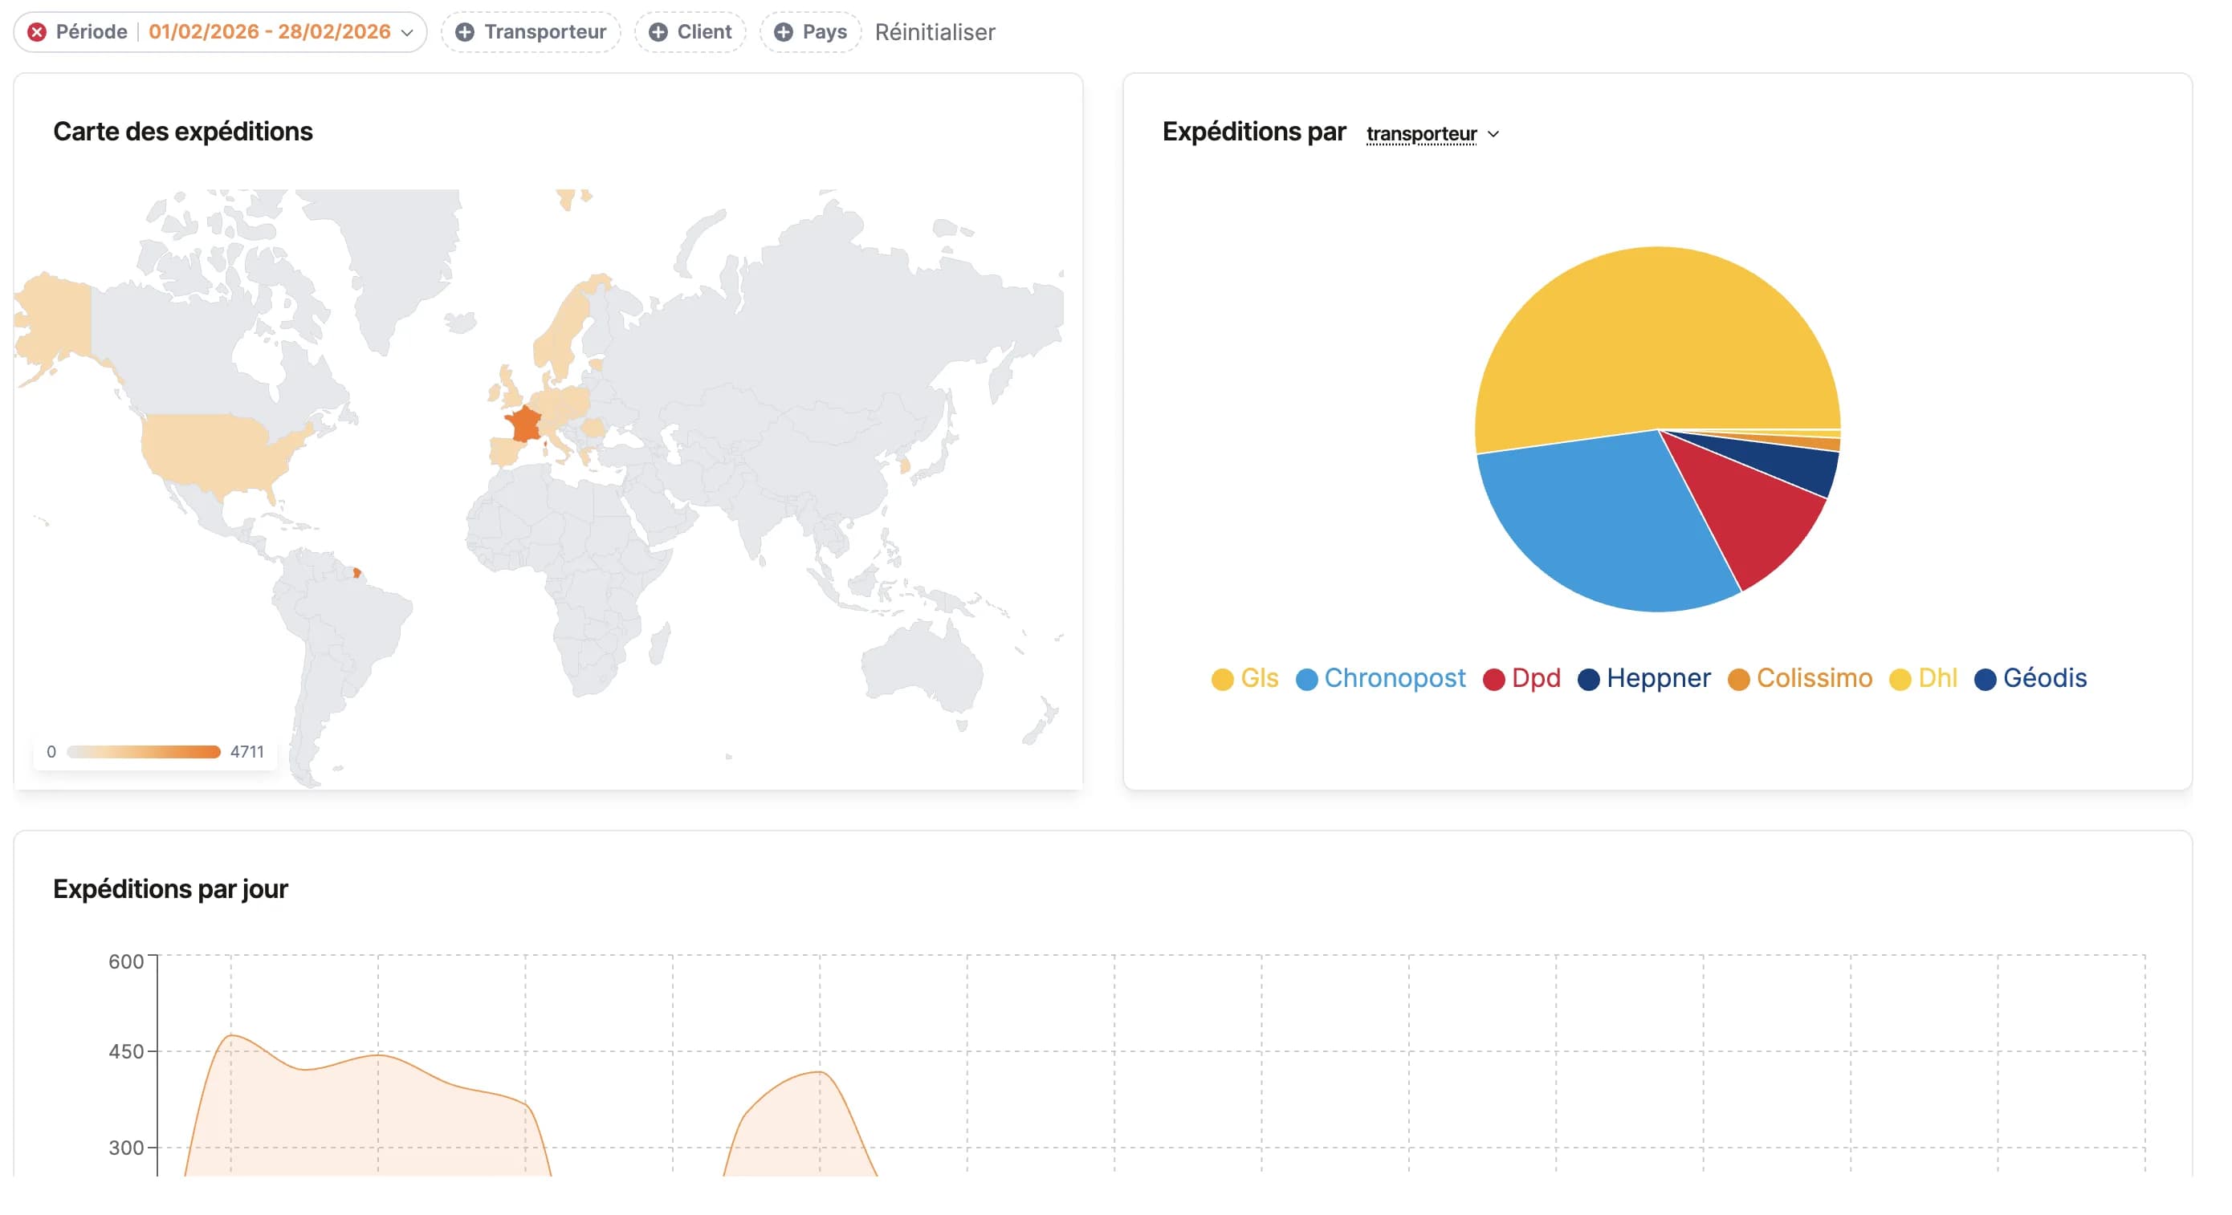The height and width of the screenshot is (1215, 2232).
Task: Click the second hump of the daily chart
Action: 819,1072
